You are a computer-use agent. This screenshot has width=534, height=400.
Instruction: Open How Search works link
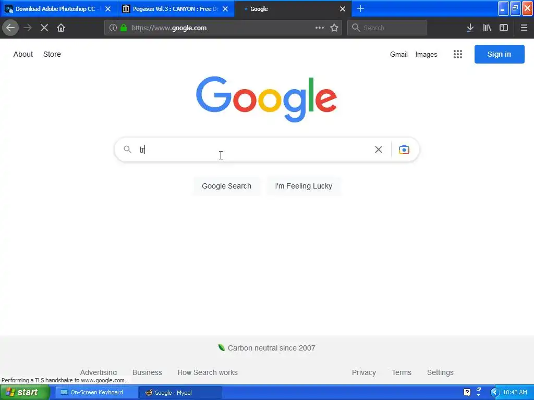click(x=208, y=372)
